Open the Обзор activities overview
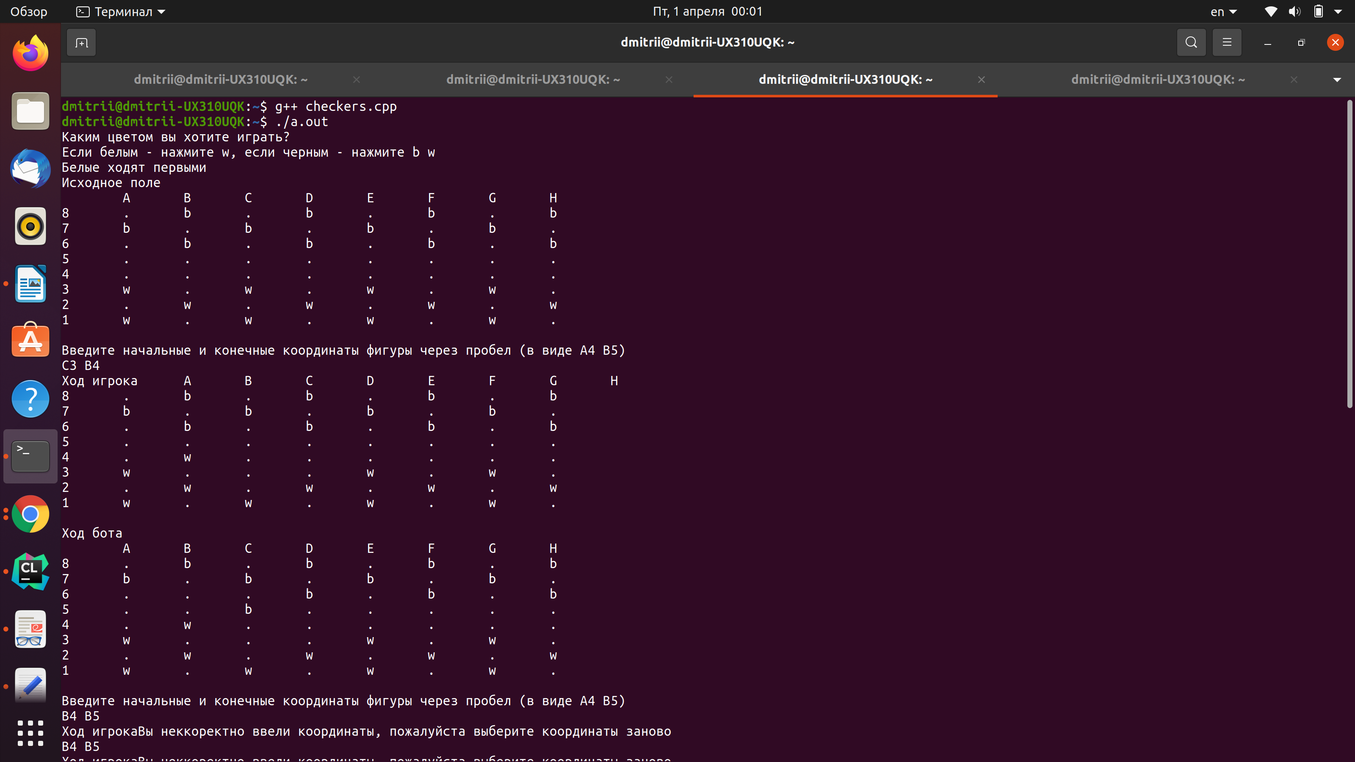Image resolution: width=1355 pixels, height=762 pixels. coord(28,11)
